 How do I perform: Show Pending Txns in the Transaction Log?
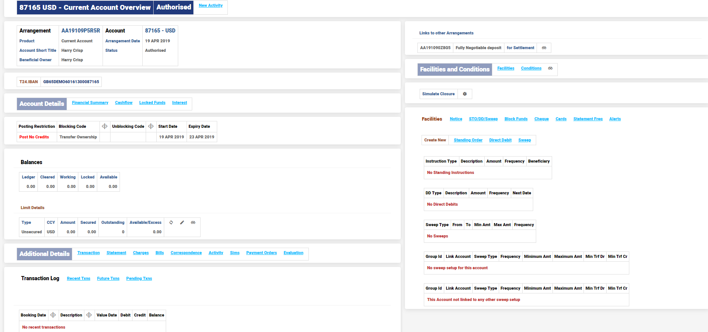[139, 279]
